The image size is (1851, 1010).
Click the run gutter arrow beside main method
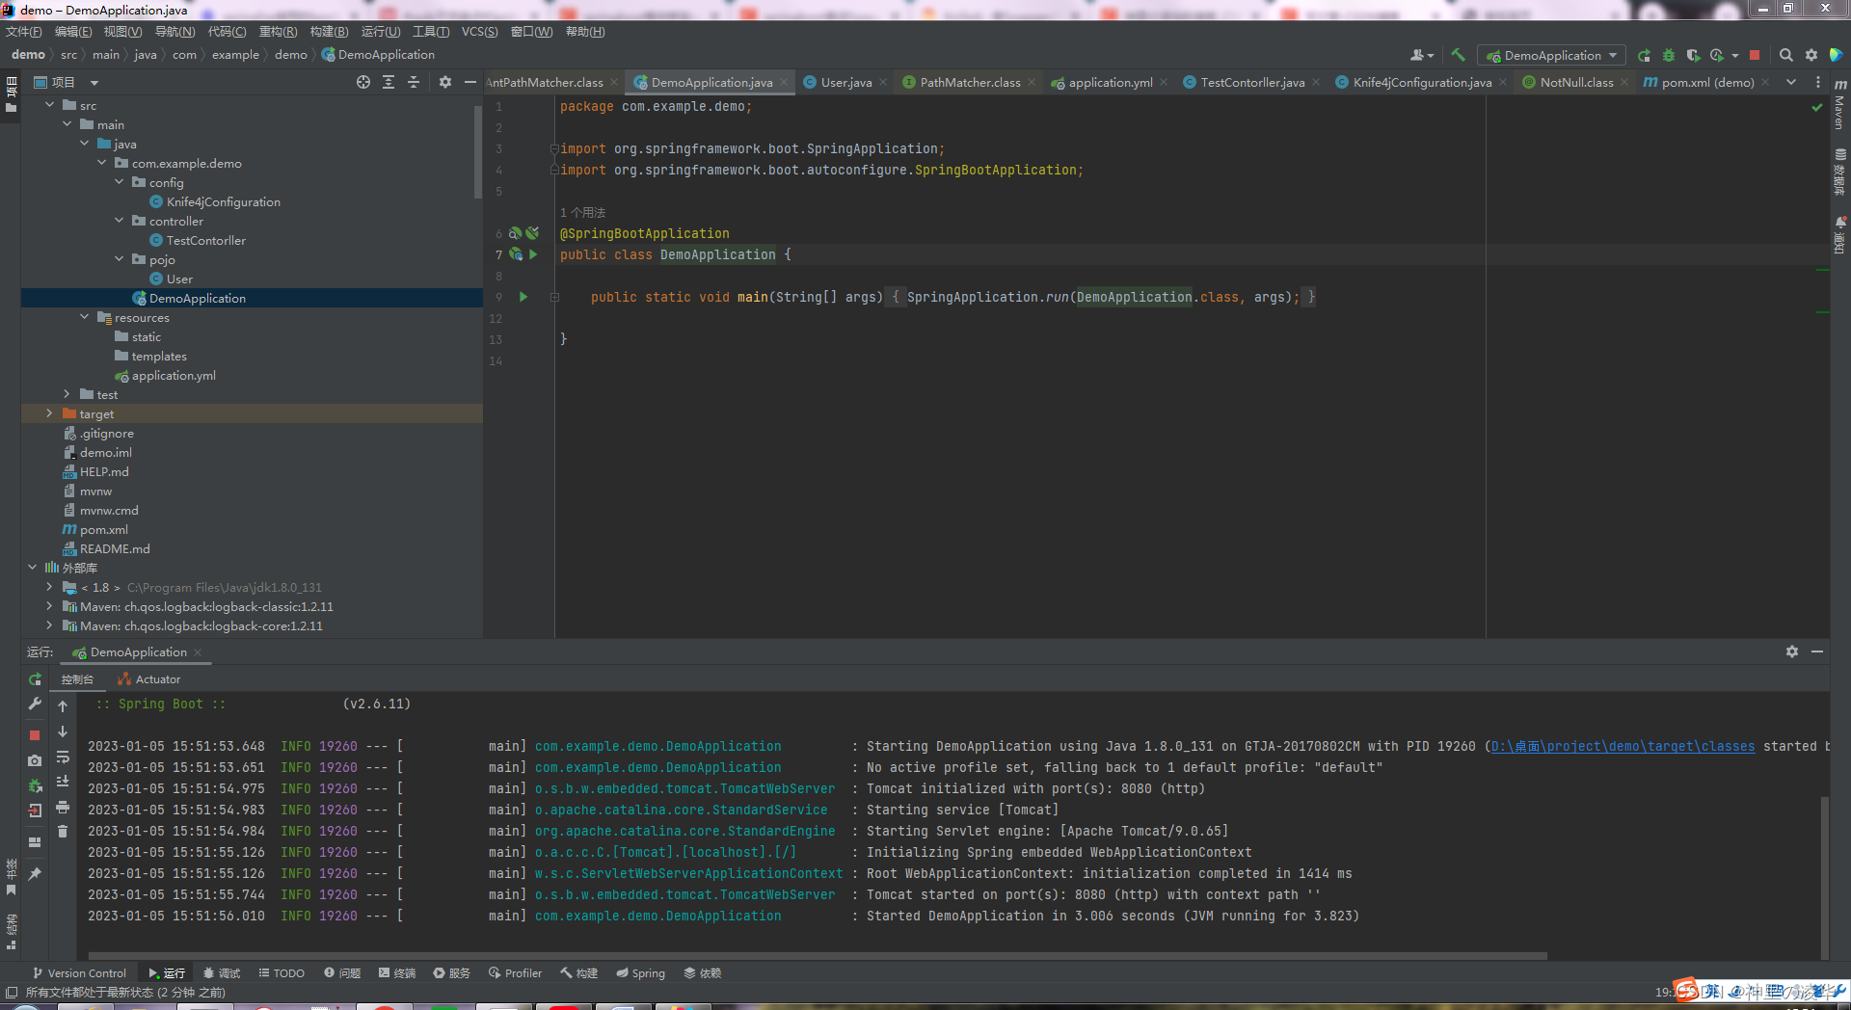click(x=523, y=297)
